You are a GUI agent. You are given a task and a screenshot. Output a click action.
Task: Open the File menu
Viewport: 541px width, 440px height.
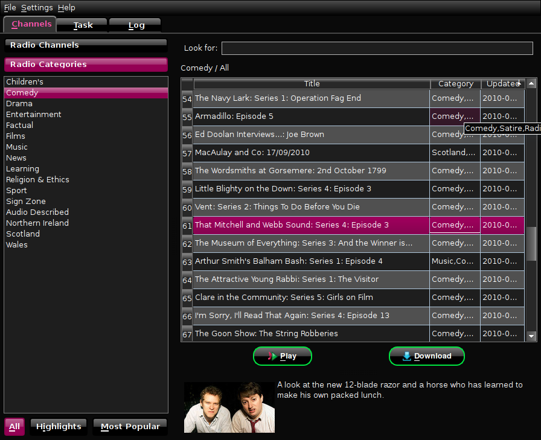point(10,7)
